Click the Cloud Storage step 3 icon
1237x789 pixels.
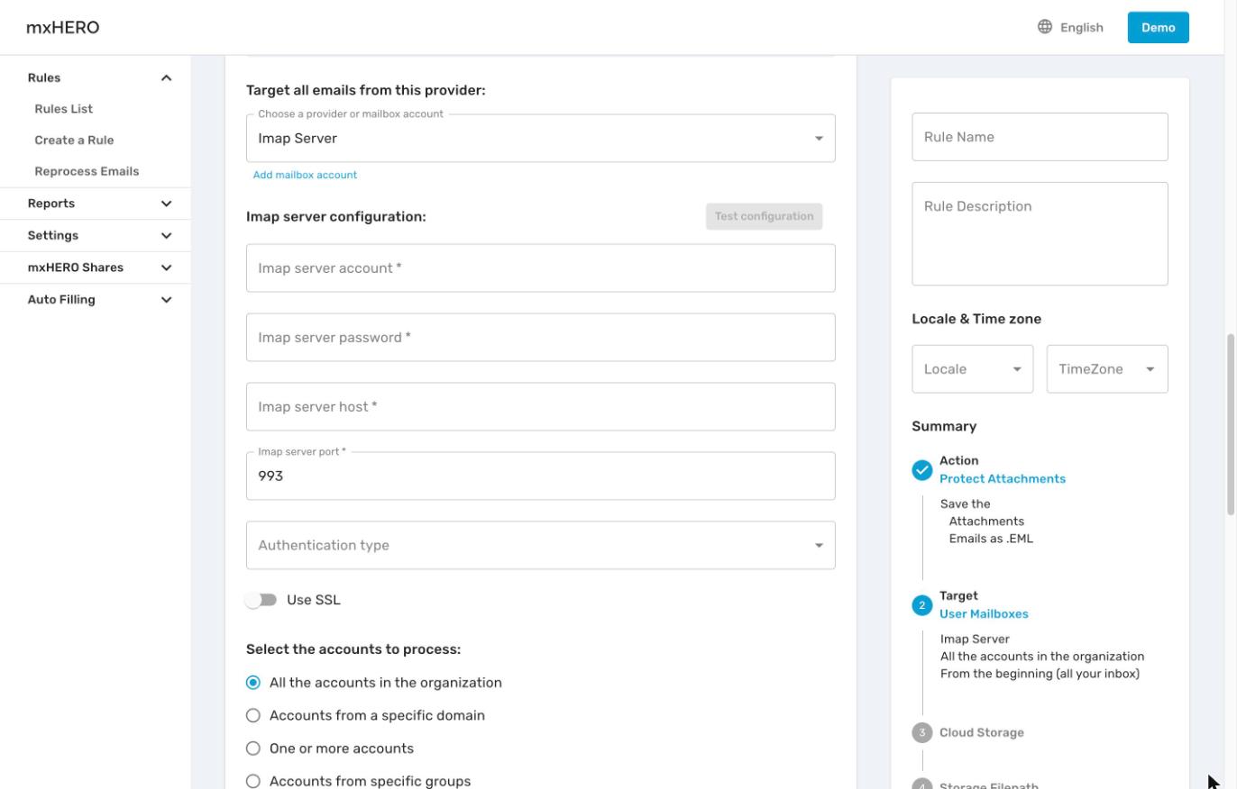pyautogui.click(x=921, y=732)
